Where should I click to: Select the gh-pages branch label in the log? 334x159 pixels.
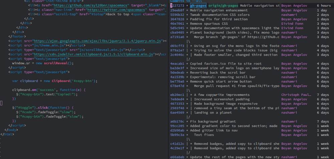point(198,6)
